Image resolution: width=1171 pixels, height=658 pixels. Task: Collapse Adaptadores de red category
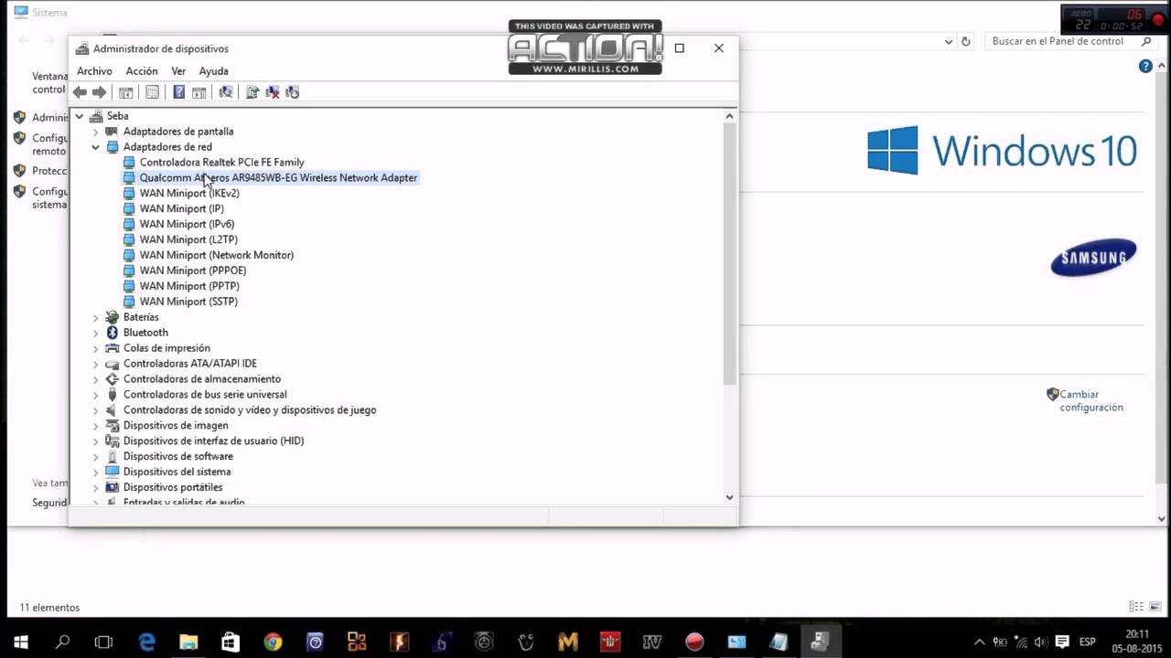(x=95, y=147)
